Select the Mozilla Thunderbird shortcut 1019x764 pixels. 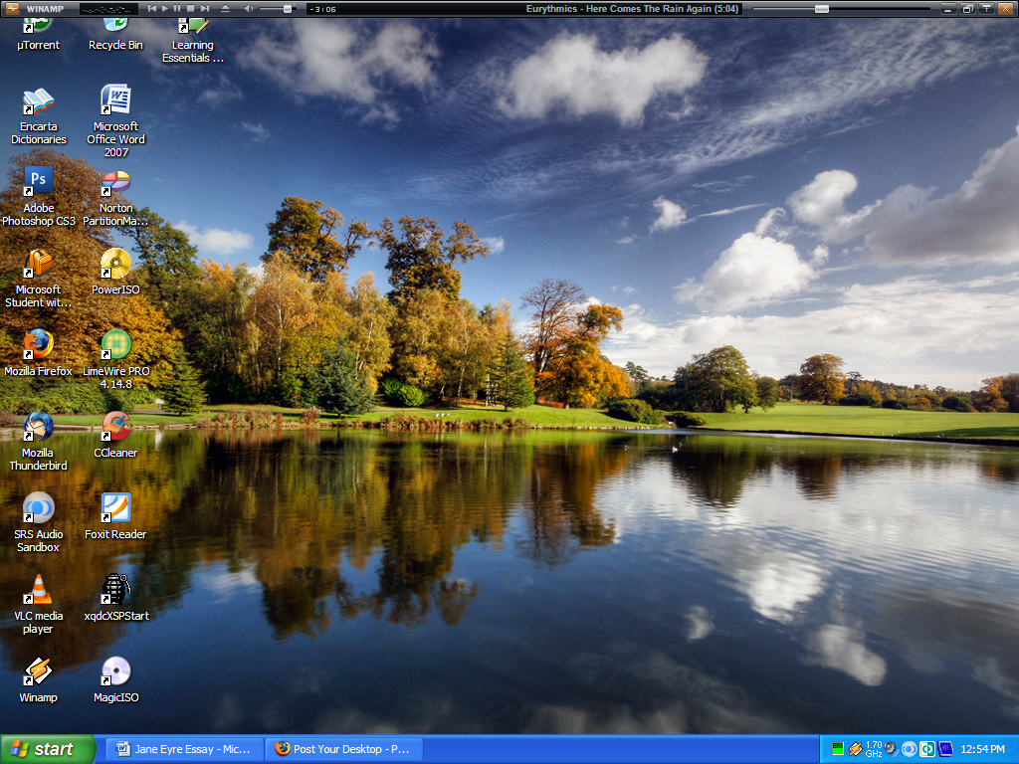point(38,427)
